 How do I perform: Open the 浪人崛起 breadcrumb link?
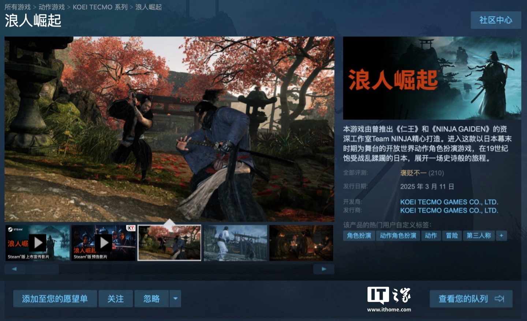coord(149,7)
